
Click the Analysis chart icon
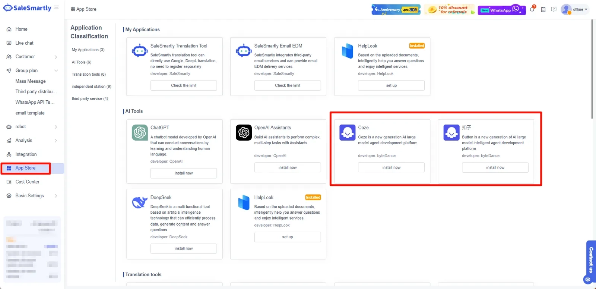9,141
